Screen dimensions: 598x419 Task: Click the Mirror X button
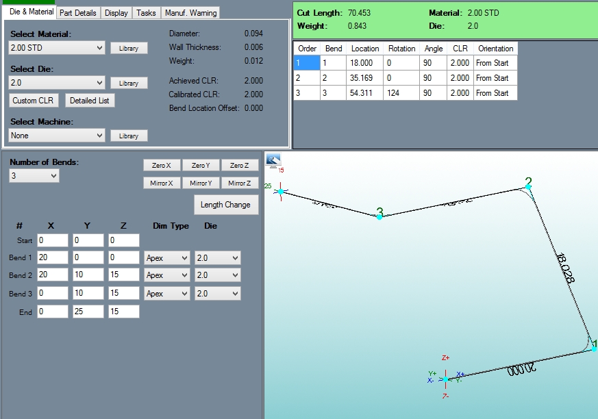pos(162,183)
